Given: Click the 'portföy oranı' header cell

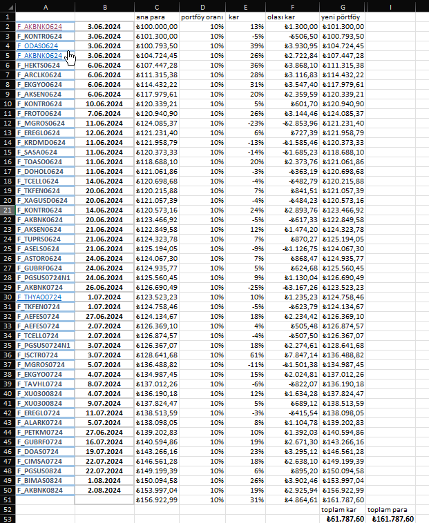Looking at the screenshot, I should pos(202,17).
